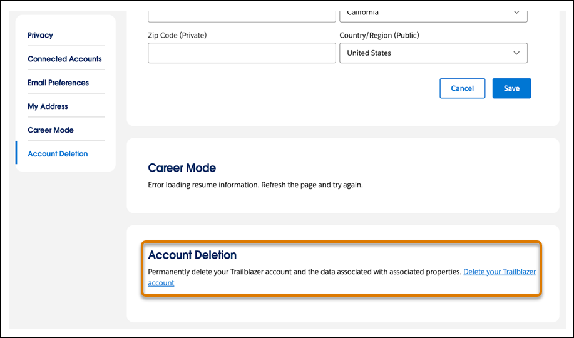Select My Address in sidebar
The width and height of the screenshot is (574, 338).
[48, 106]
